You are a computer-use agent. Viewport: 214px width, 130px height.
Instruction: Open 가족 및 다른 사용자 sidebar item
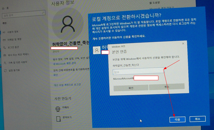click(x=18, y=62)
